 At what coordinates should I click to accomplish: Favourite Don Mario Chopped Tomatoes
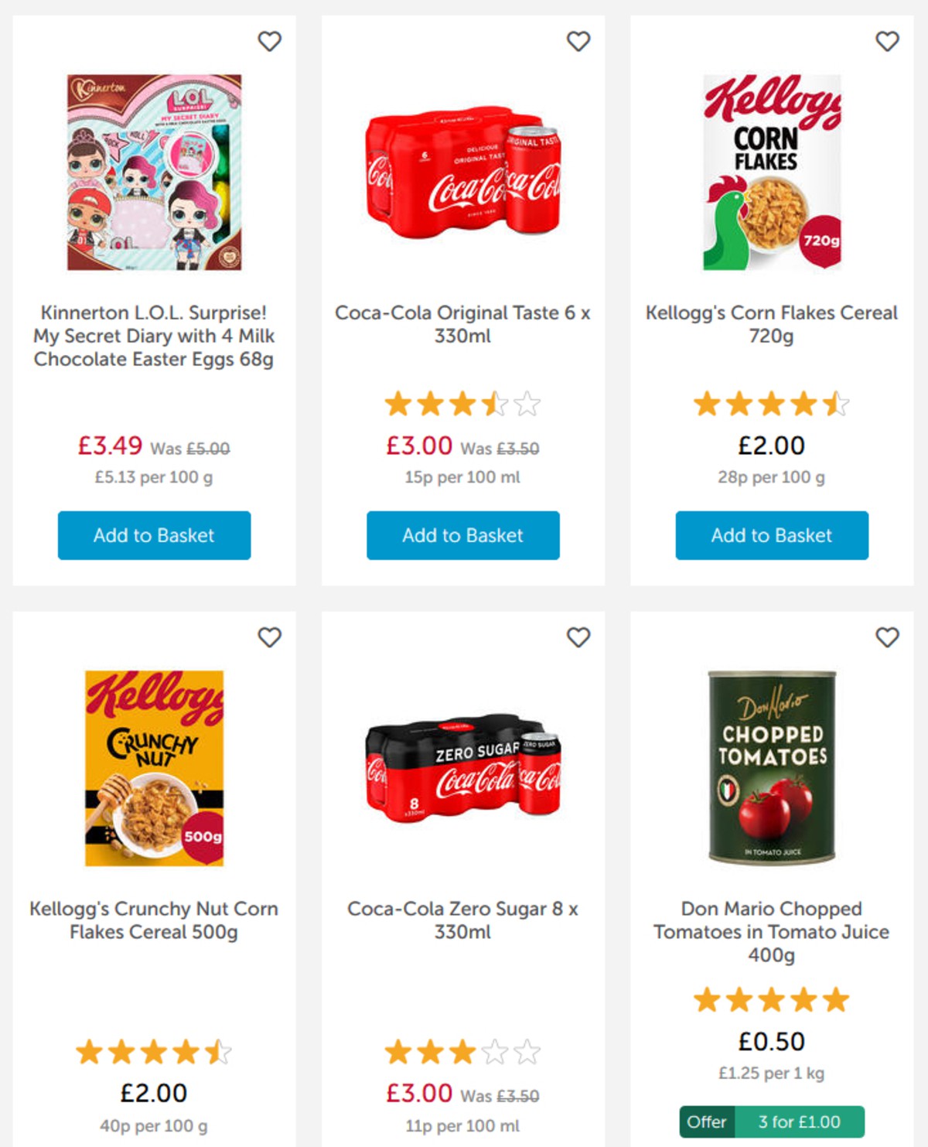pos(887,637)
